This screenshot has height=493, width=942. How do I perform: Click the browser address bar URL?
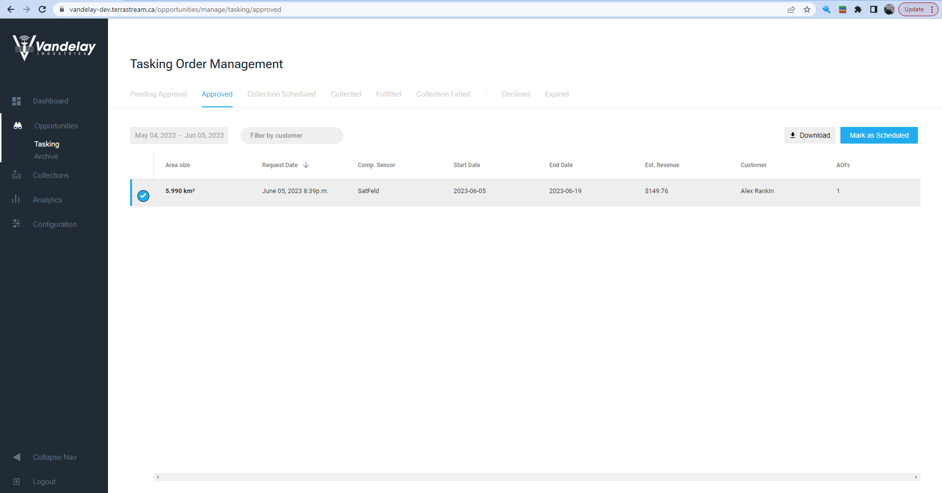click(x=175, y=9)
